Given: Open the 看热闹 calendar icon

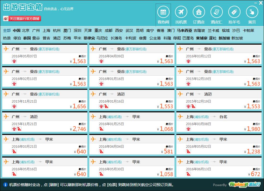Looking at the screenshot, I should pyautogui.click(x=163, y=12).
